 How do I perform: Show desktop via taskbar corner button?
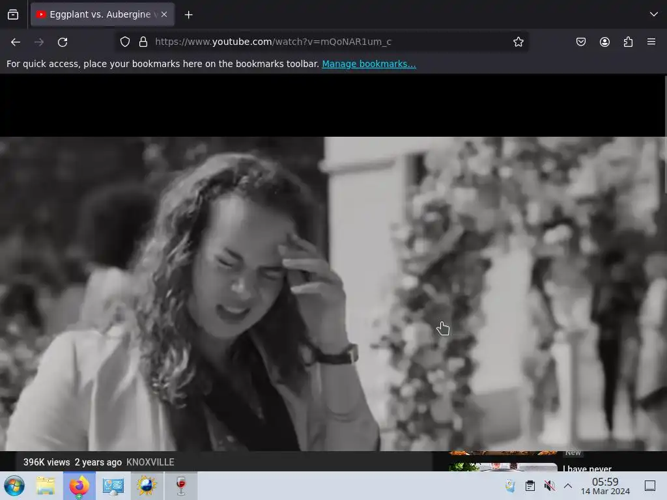pyautogui.click(x=650, y=486)
